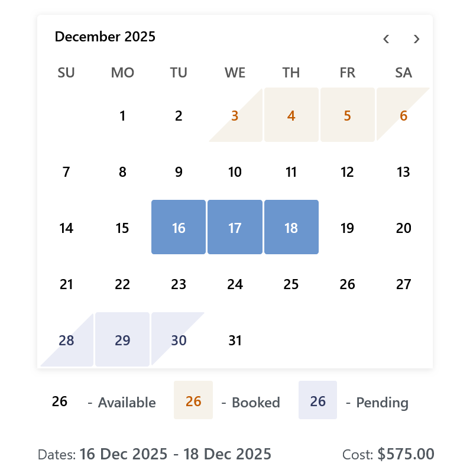Select December 18 end date
Screen dimensions: 473x473
[x=291, y=227]
